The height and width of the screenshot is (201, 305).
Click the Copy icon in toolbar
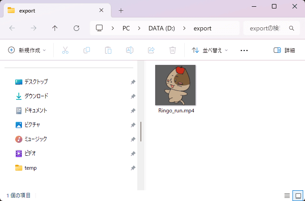(x=87, y=50)
